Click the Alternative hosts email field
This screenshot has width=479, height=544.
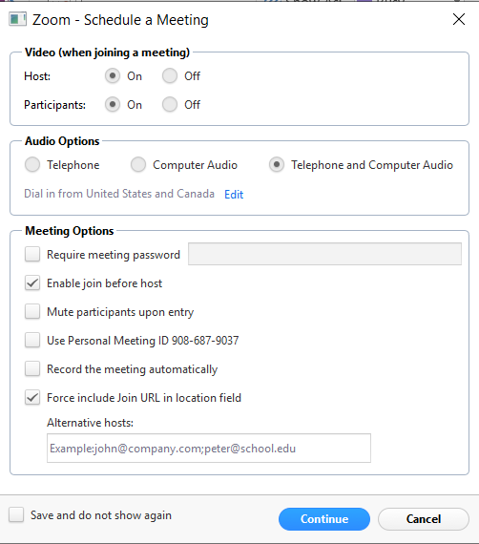(x=209, y=448)
